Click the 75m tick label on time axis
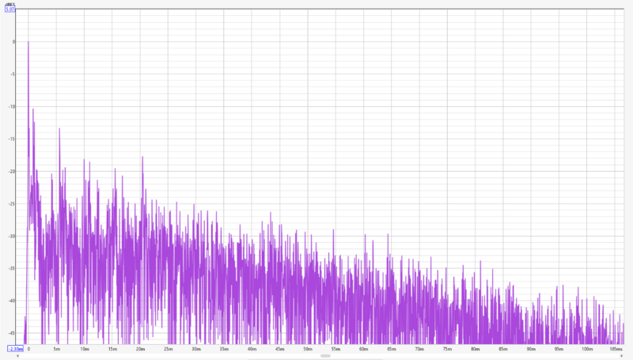Image resolution: width=633 pixels, height=360 pixels. [447, 349]
